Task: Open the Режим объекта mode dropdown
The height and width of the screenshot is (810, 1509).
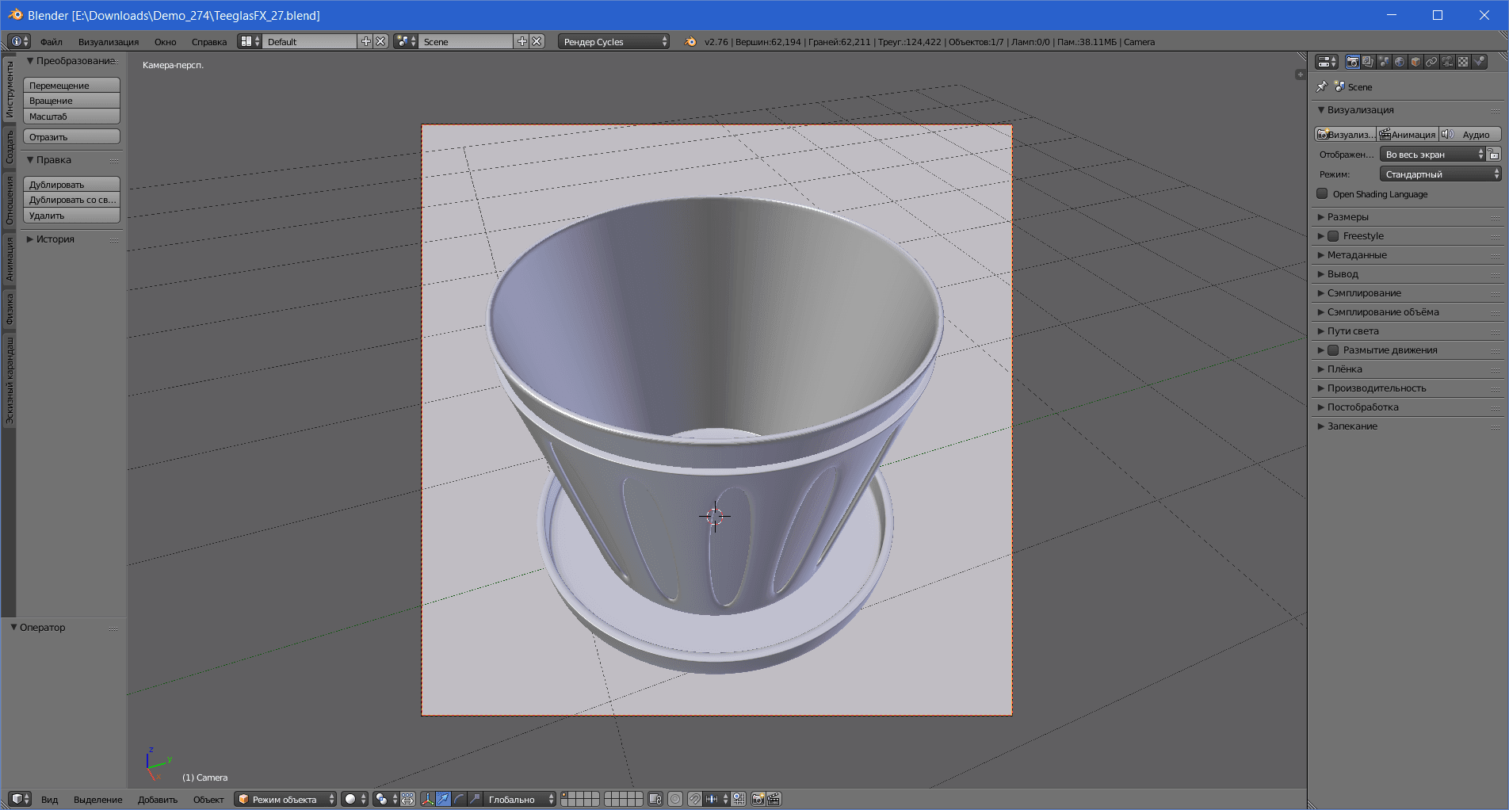Action: (x=285, y=799)
